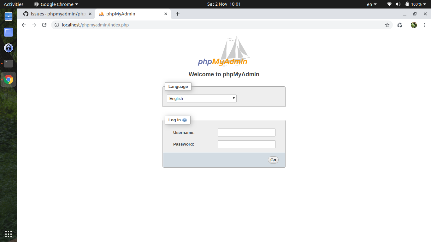Click the GitHub icon on the Issues tab
This screenshot has width=431, height=242.
click(x=25, y=14)
